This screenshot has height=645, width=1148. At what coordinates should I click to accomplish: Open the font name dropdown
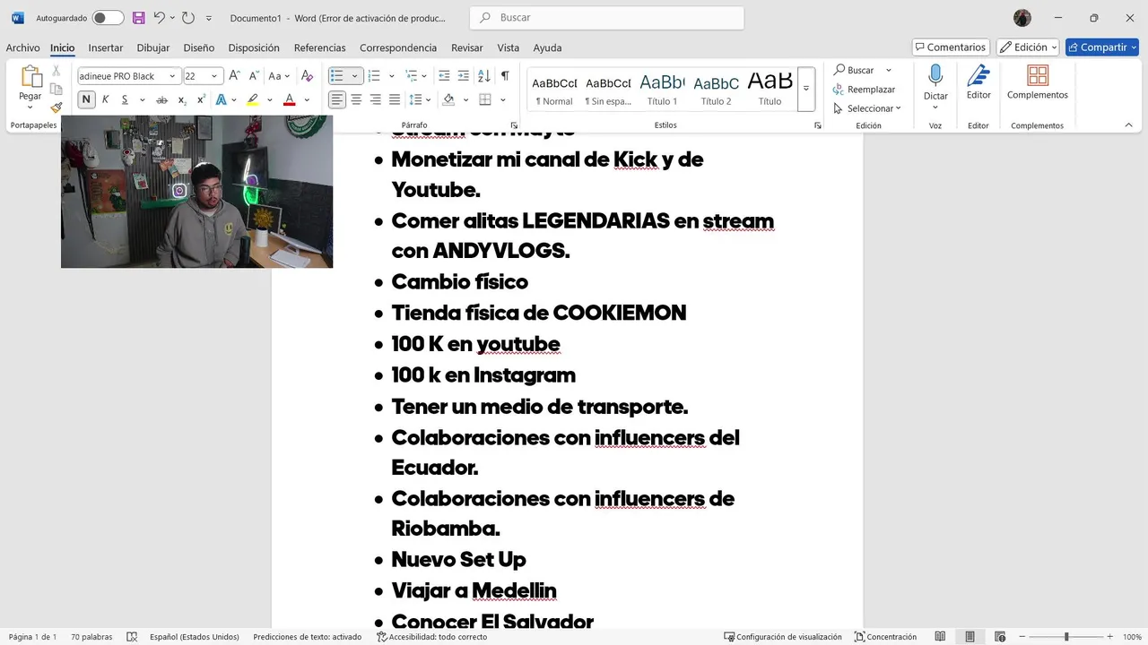pos(172,76)
